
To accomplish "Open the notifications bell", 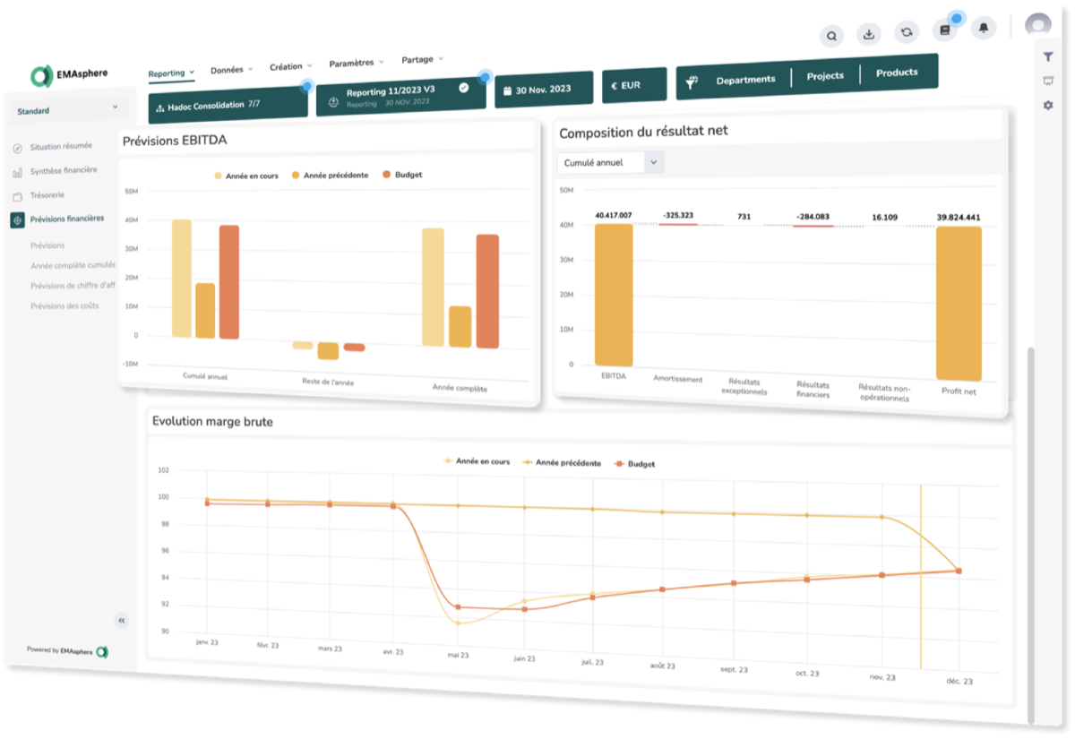I will pyautogui.click(x=985, y=29).
